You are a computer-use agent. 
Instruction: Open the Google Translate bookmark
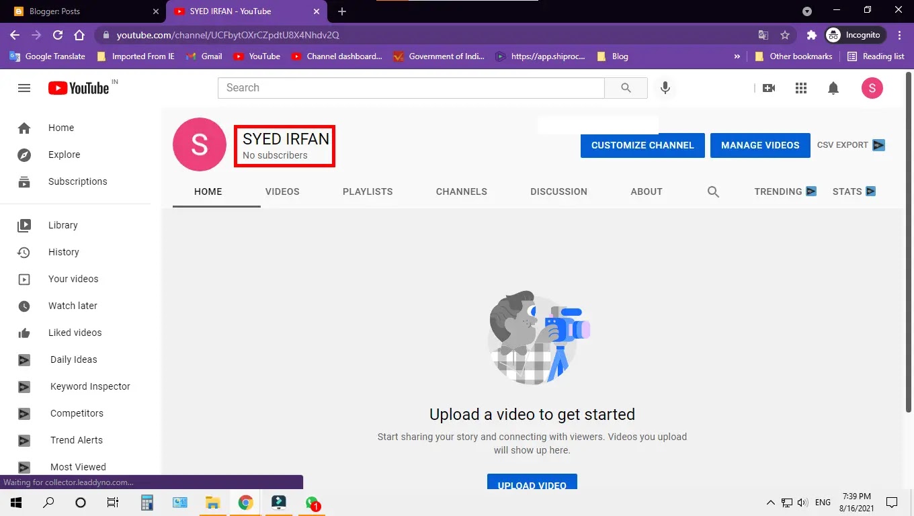[x=47, y=56]
